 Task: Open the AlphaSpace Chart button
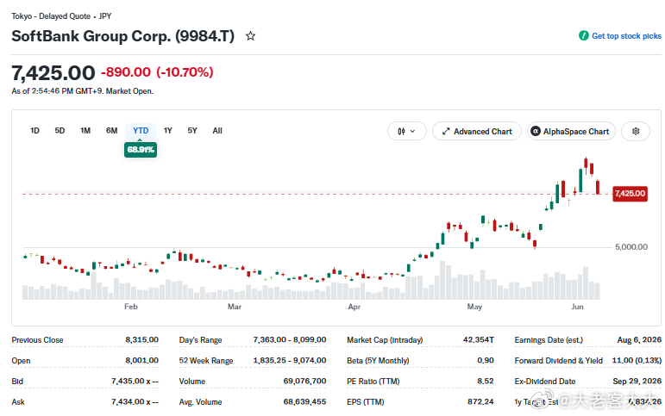(571, 131)
